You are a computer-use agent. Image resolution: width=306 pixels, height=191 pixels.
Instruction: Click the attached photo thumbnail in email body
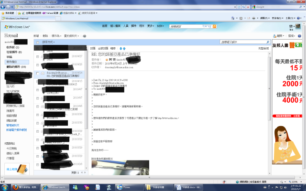[x=120, y=168]
